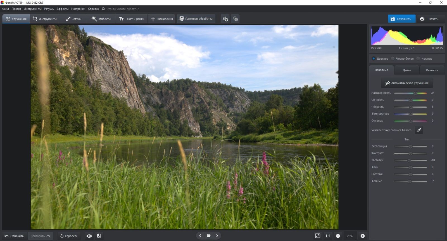This screenshot has height=241, width=447.
Task: Open the folder browse icon
Action: click(208, 236)
